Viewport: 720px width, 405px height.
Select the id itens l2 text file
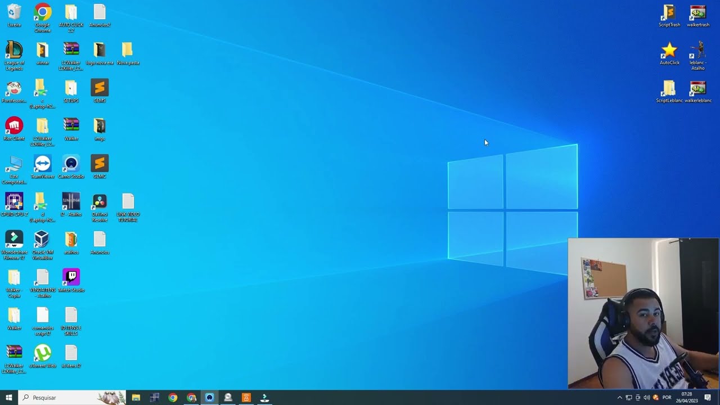(x=71, y=356)
